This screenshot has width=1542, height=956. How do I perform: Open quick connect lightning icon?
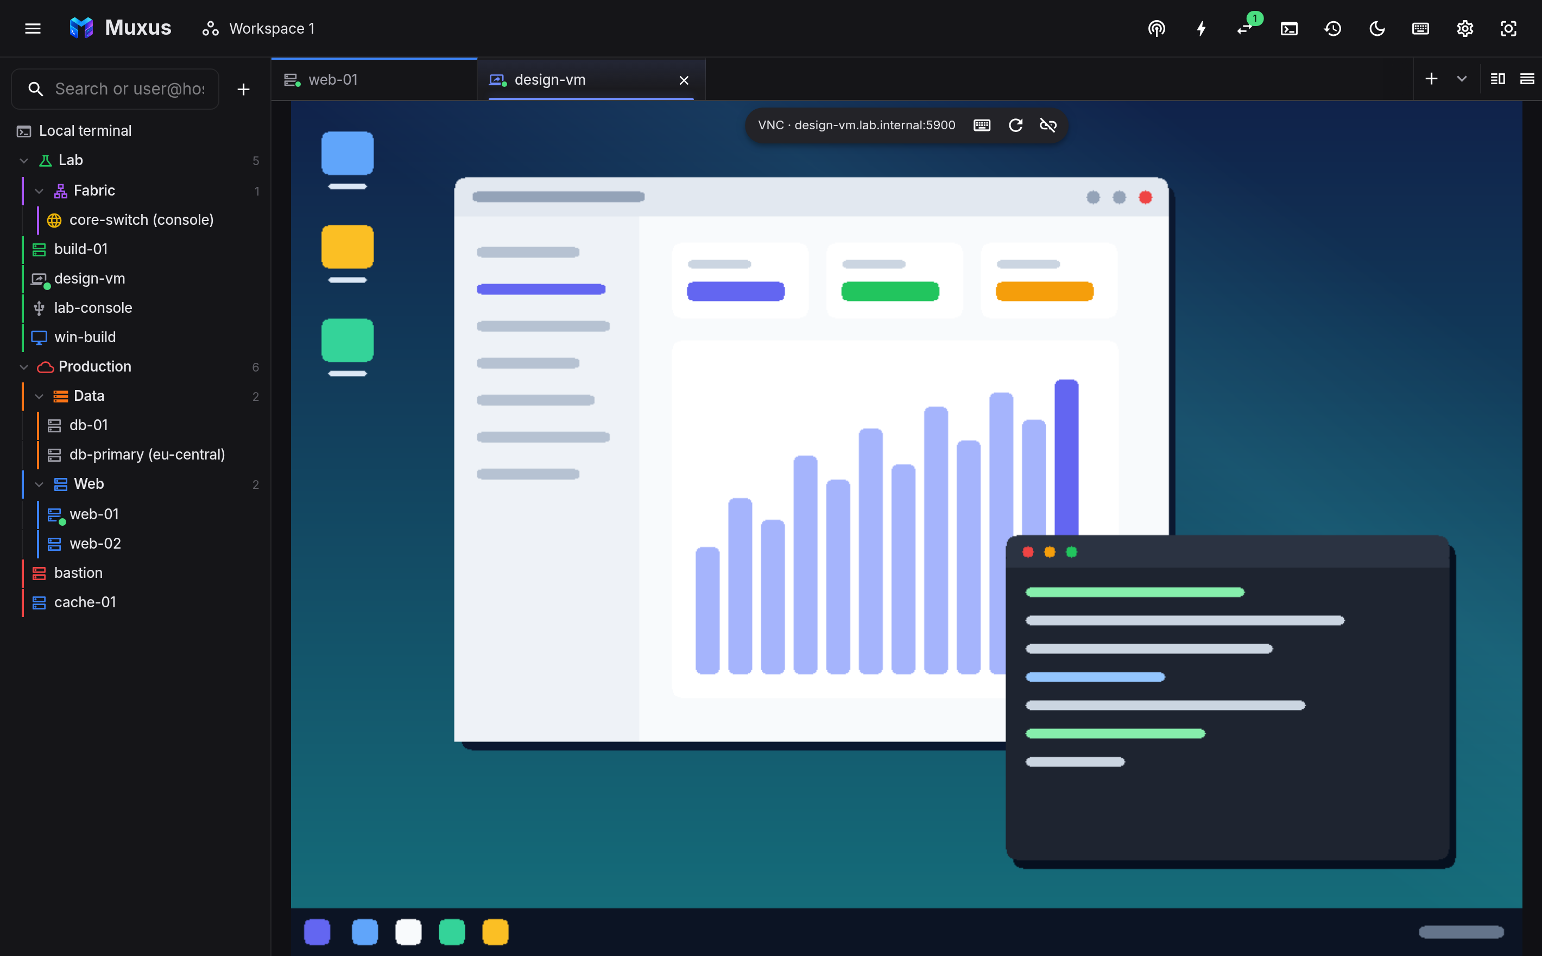(1200, 28)
